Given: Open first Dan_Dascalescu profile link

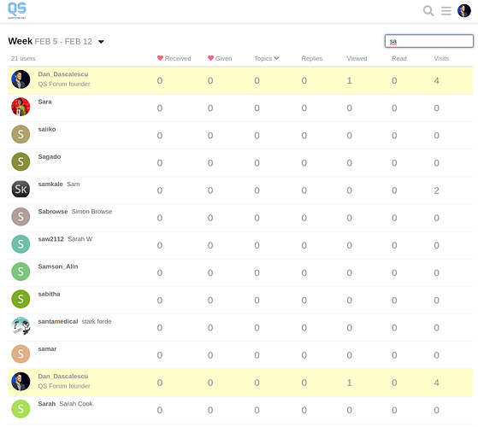Looking at the screenshot, I should tap(63, 74).
